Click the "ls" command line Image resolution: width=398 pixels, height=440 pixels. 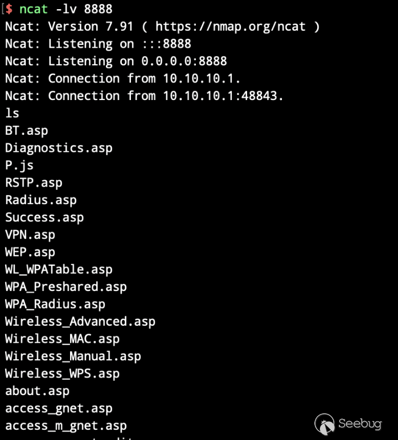[x=12, y=113]
